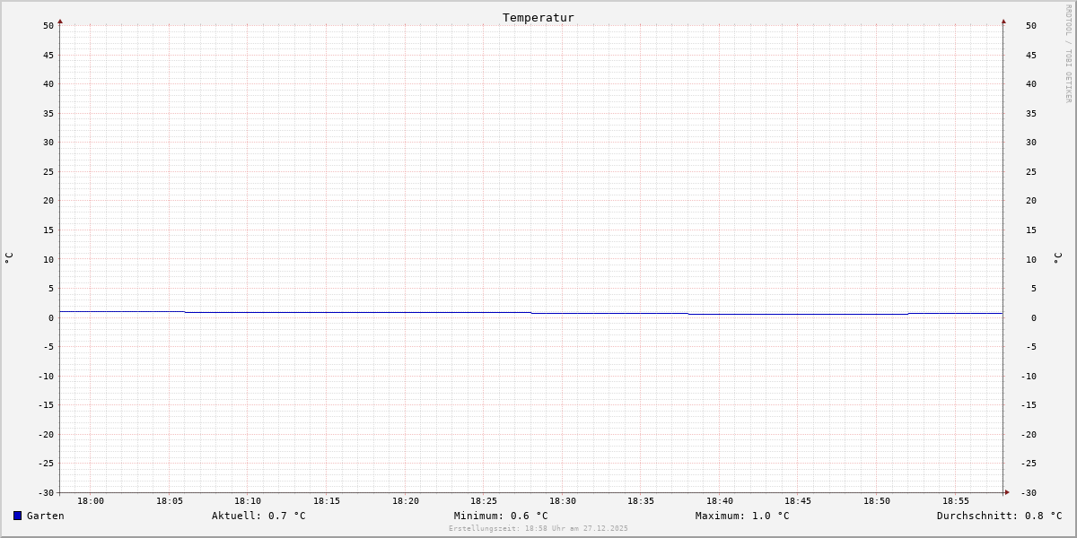This screenshot has height=538, width=1077.
Task: Click the 18:30 time axis label
Action: coord(563,500)
